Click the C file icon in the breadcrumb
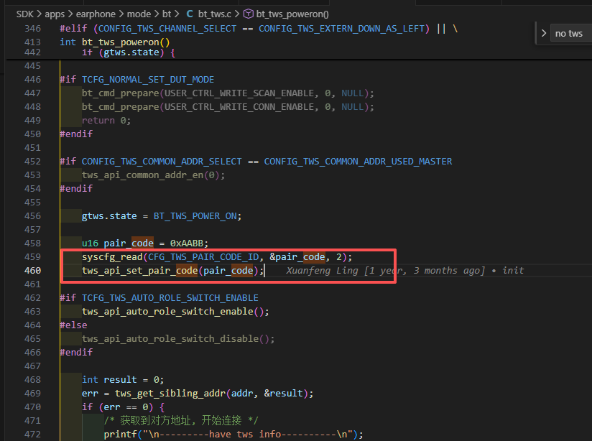 coord(190,14)
